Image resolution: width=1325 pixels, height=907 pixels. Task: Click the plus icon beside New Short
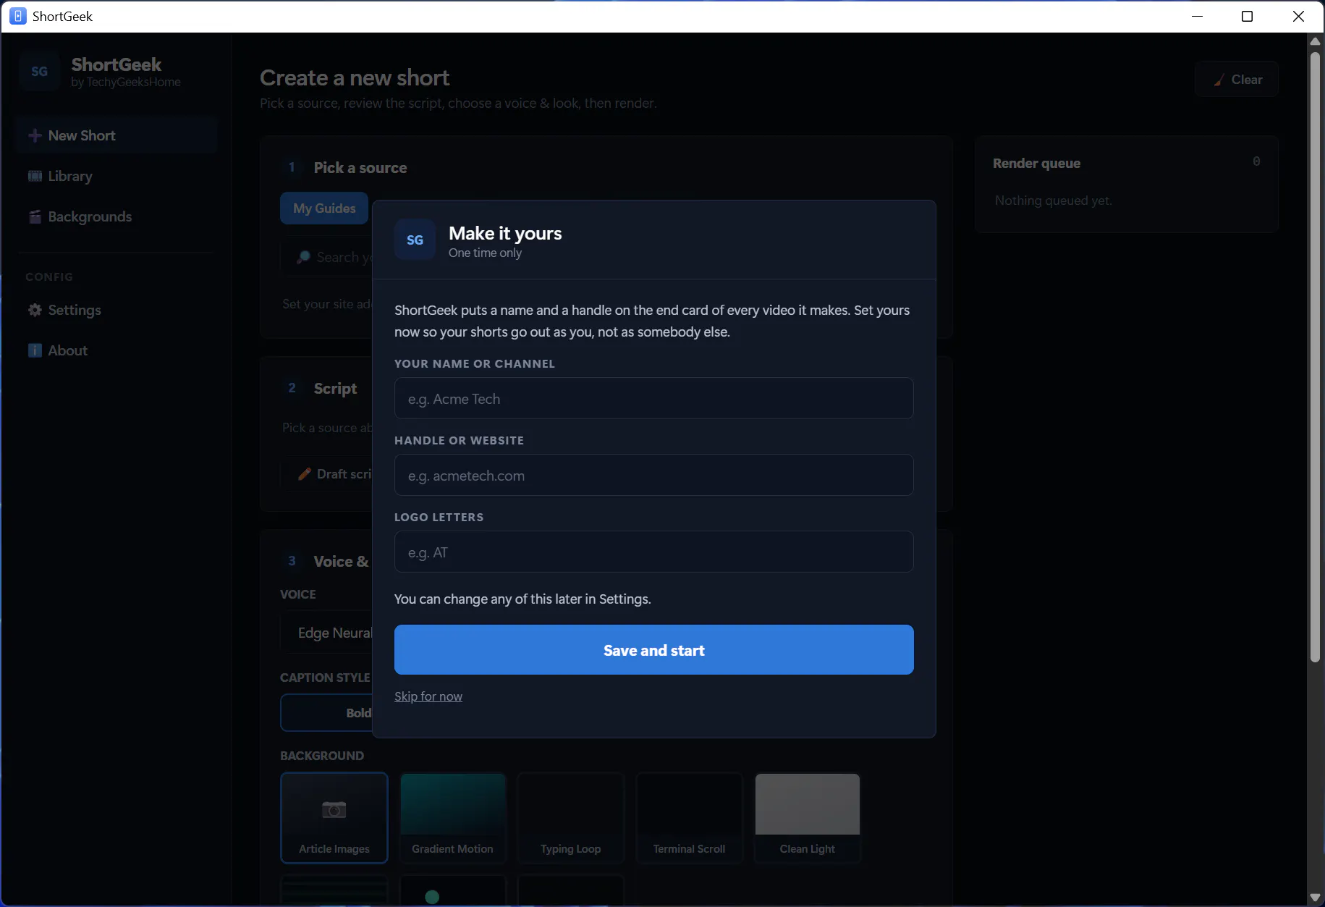34,135
